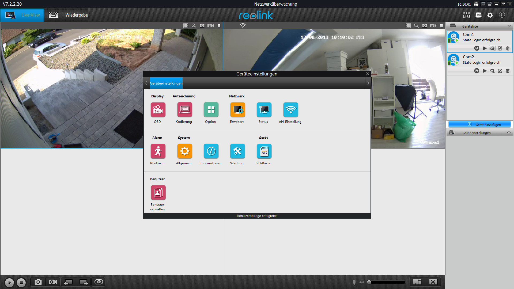The image size is (514, 289).
Task: Switch to the Wiedergabe tab
Action: tap(76, 15)
